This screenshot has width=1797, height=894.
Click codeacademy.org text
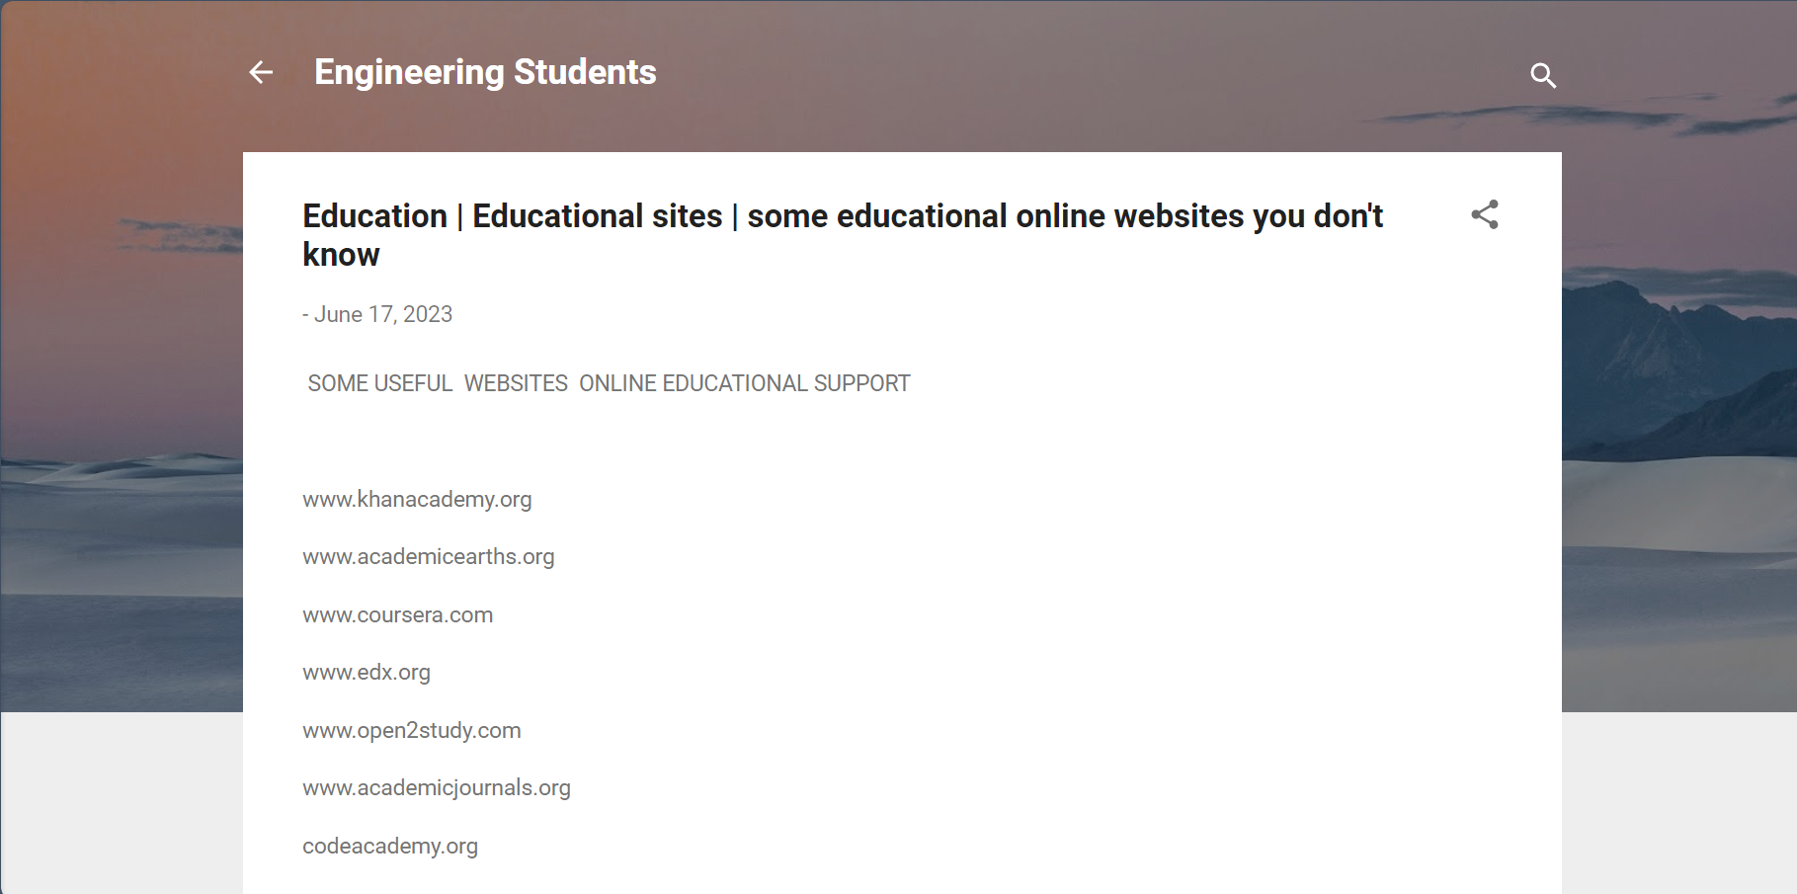[x=390, y=846]
